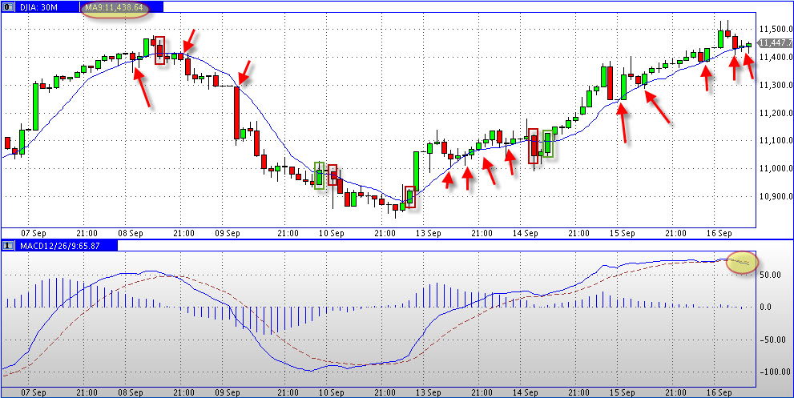Image resolution: width=794 pixels, height=398 pixels.
Task: Select the red-boxed candle on 08 Sep
Action: [159, 50]
